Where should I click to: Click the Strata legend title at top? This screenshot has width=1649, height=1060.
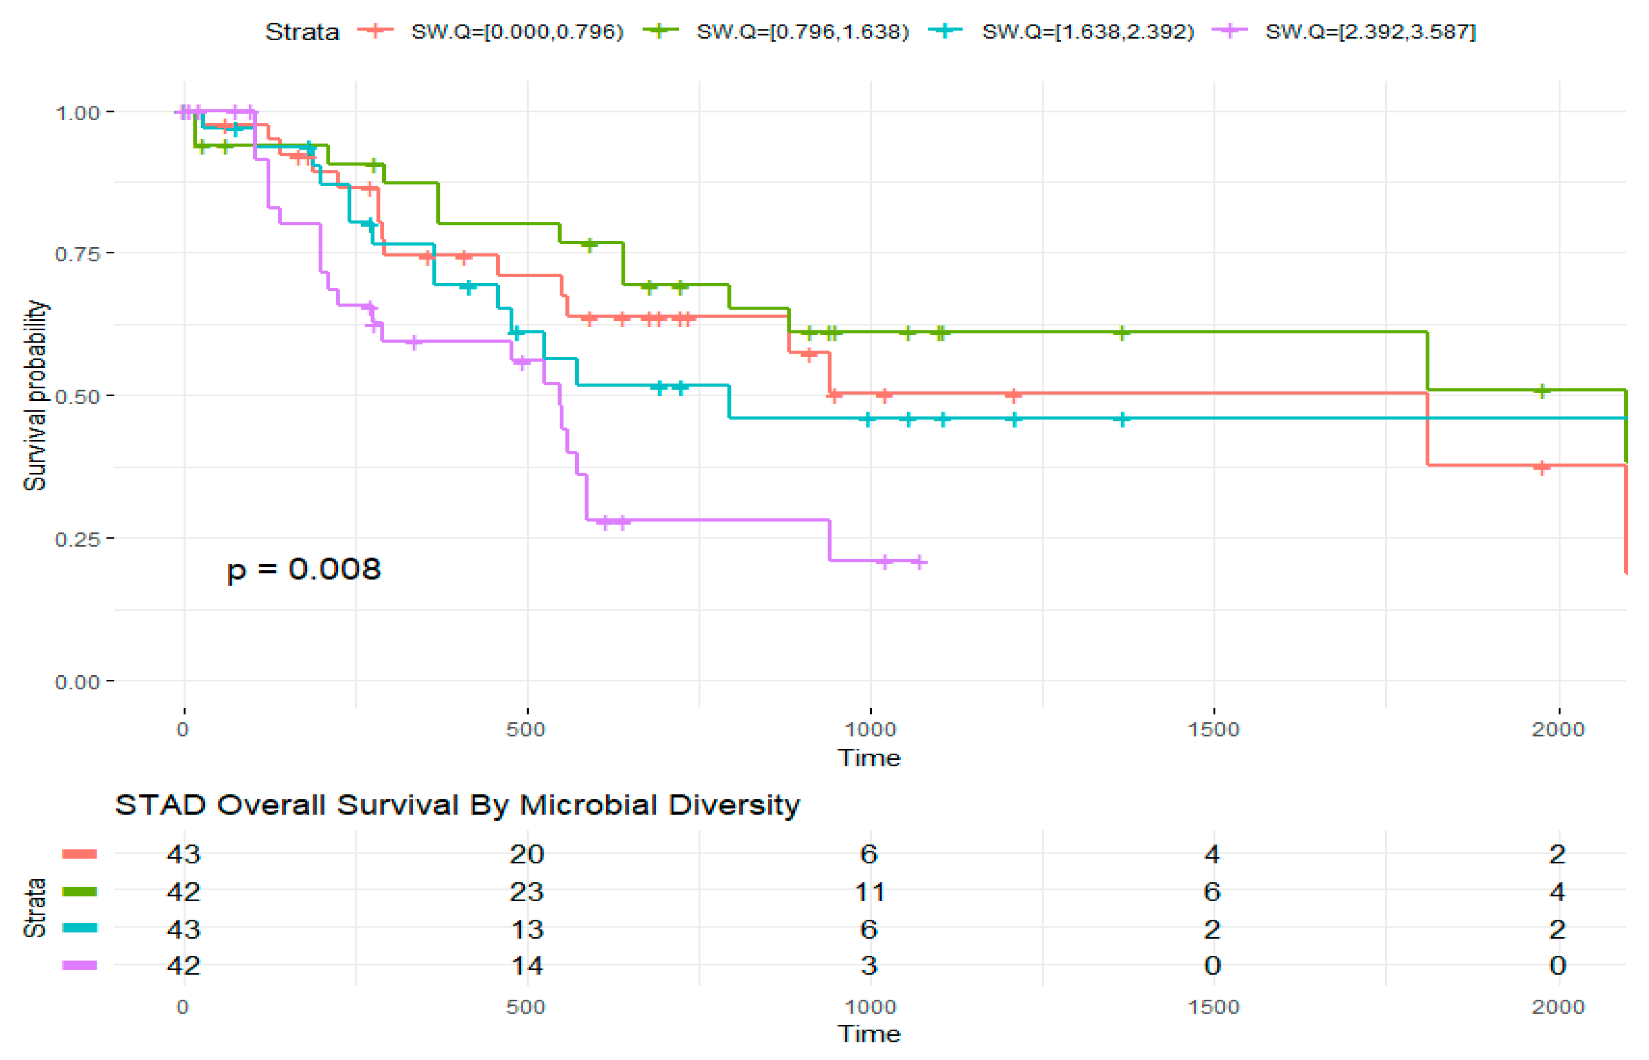302,31
